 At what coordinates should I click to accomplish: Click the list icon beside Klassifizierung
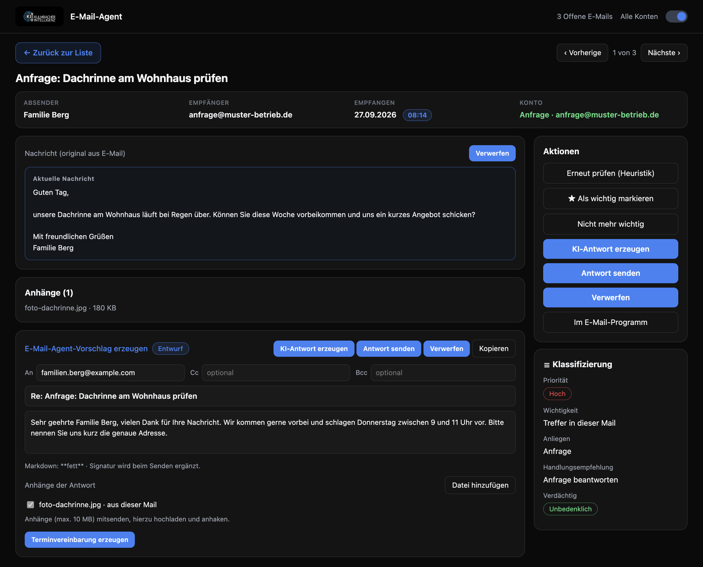546,365
